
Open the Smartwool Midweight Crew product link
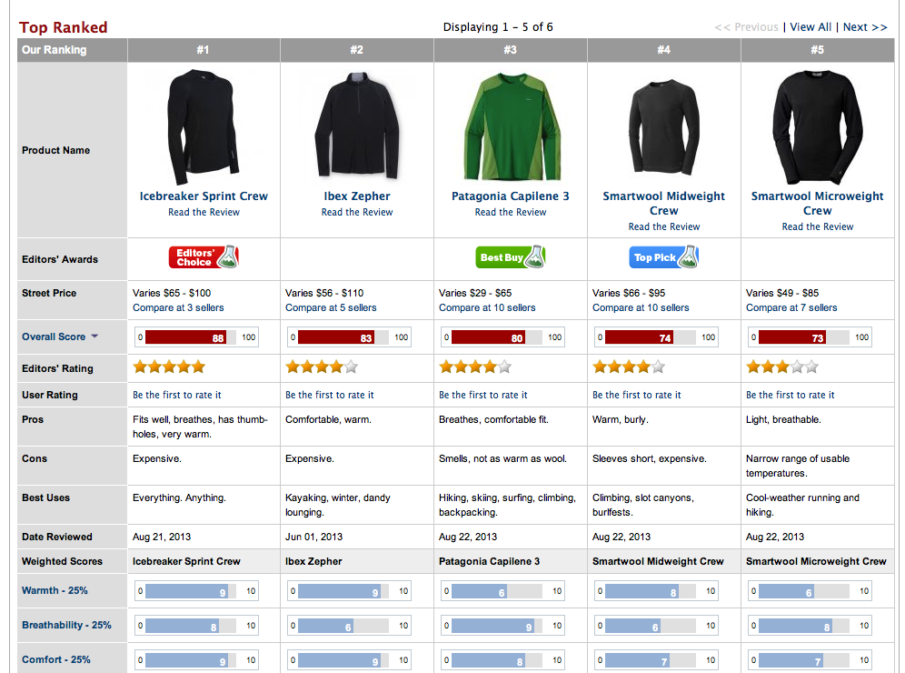click(x=663, y=204)
